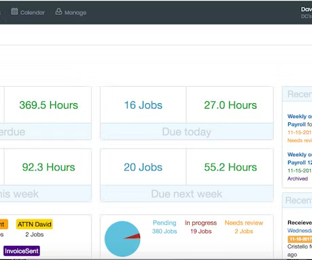Click the Due today panel header
The height and width of the screenshot is (260, 312).
(x=187, y=132)
